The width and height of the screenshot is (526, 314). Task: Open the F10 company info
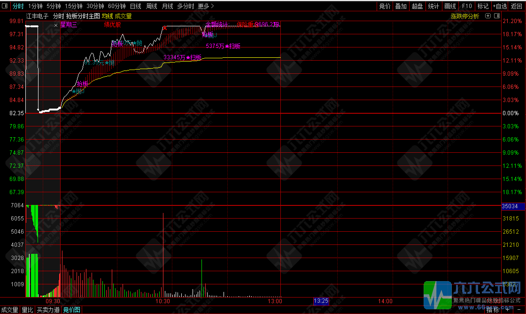(x=467, y=6)
